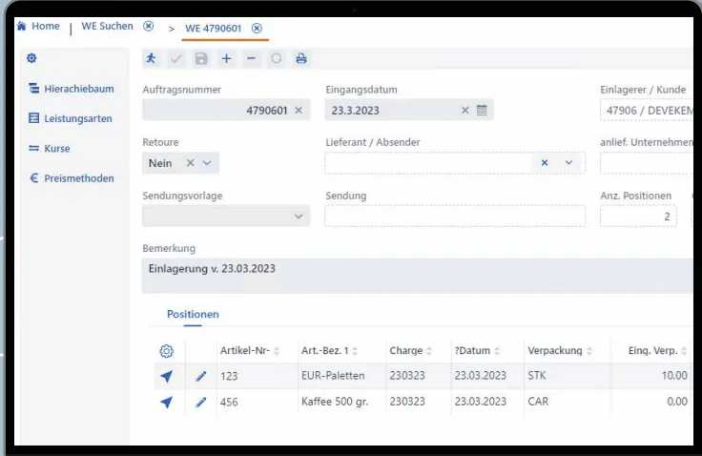Open table settings gear in Positionen
The width and height of the screenshot is (702, 456).
(x=167, y=351)
